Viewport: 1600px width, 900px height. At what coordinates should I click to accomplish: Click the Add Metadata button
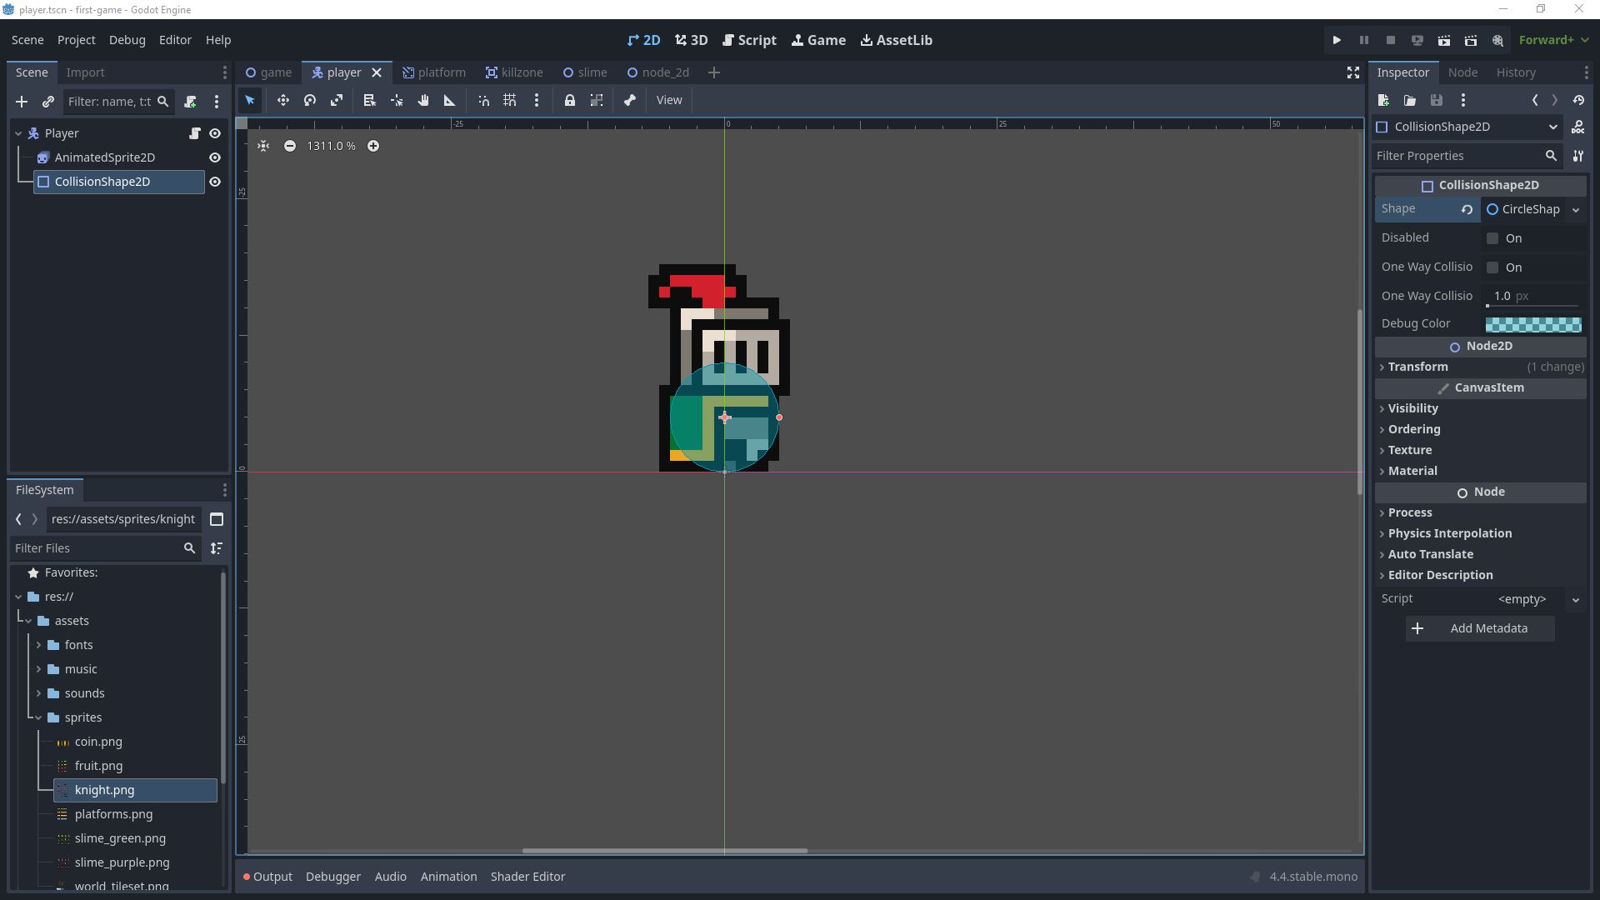[1480, 628]
